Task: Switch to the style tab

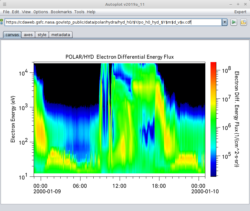Action: pyautogui.click(x=42, y=35)
